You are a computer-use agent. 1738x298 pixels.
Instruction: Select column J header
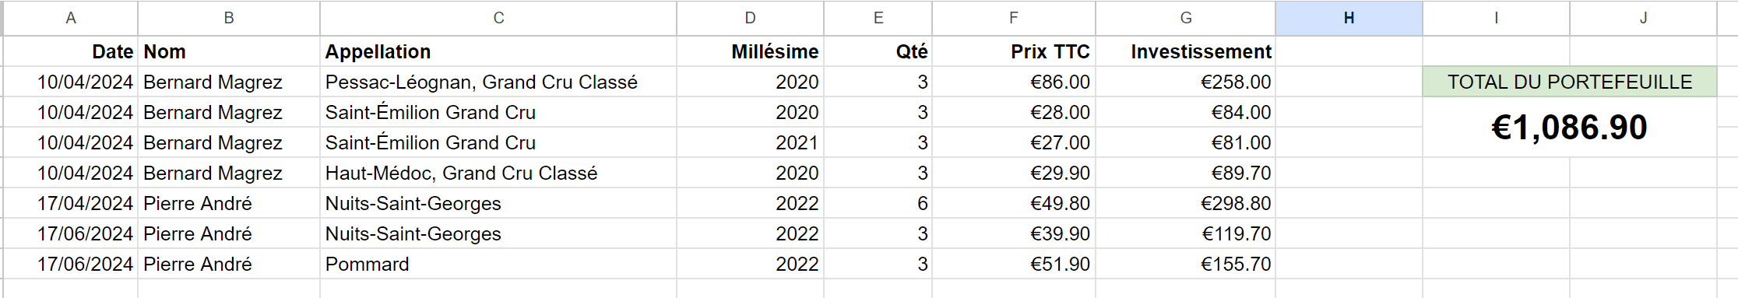pos(1643,18)
